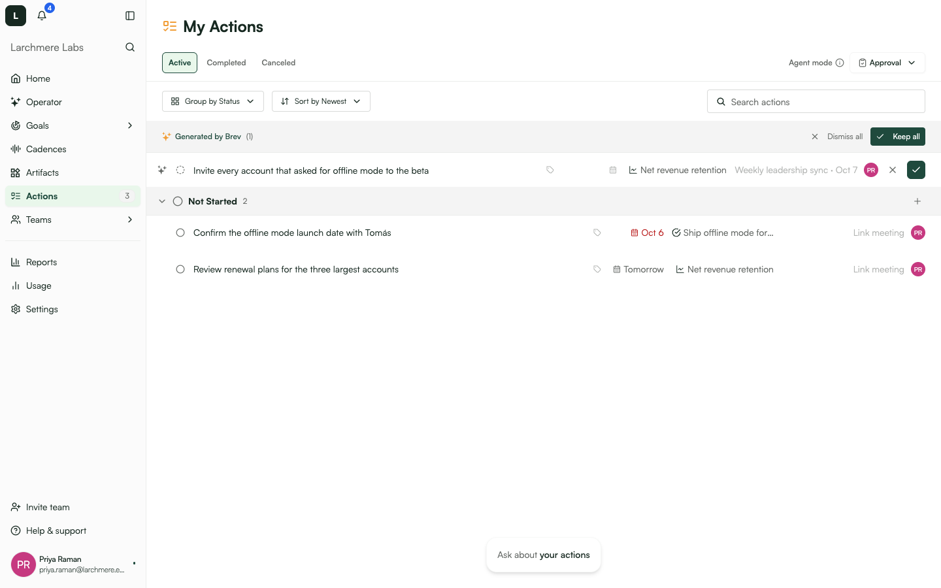Click the sparkle icon beside the Invite row

(162, 170)
